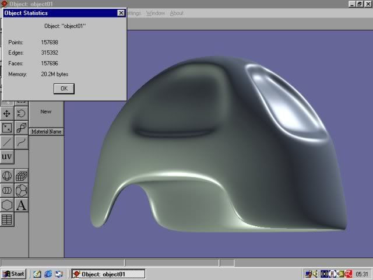Click the New material button

pos(46,111)
